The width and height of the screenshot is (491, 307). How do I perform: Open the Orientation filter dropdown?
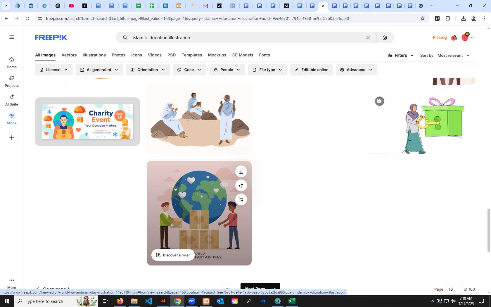click(148, 70)
